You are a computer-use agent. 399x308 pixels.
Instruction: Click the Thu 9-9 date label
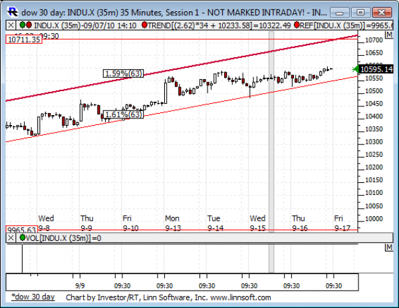(86, 223)
